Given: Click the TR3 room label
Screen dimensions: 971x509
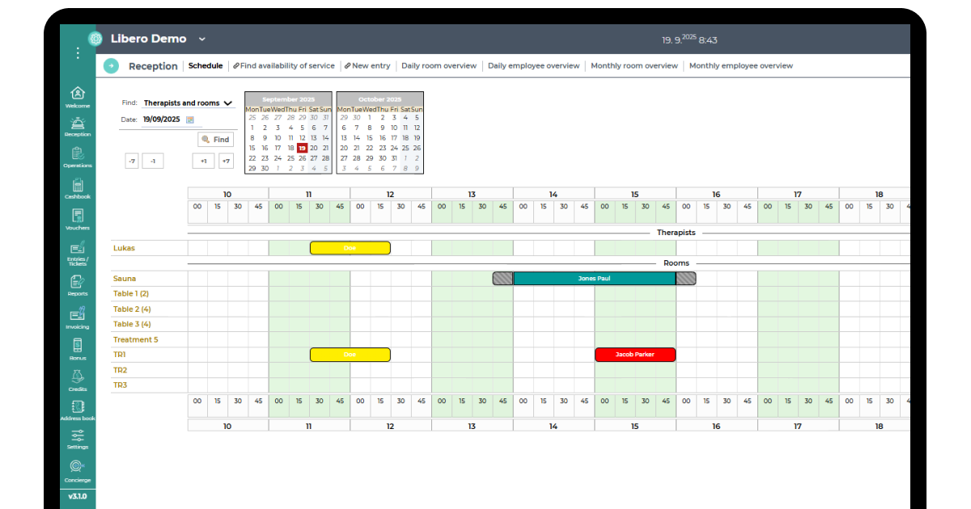Looking at the screenshot, I should click(x=120, y=385).
